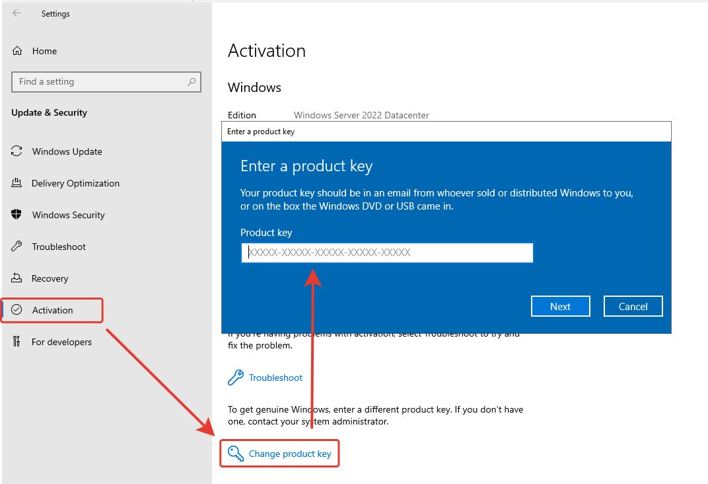The height and width of the screenshot is (484, 708).
Task: Select the Delivery Optimization sidebar icon
Action: tap(17, 183)
